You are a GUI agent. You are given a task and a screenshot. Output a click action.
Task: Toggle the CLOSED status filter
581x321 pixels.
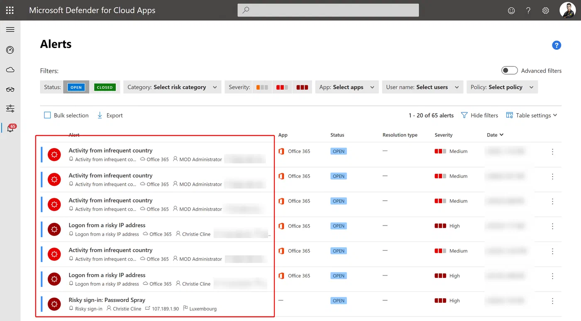105,87
